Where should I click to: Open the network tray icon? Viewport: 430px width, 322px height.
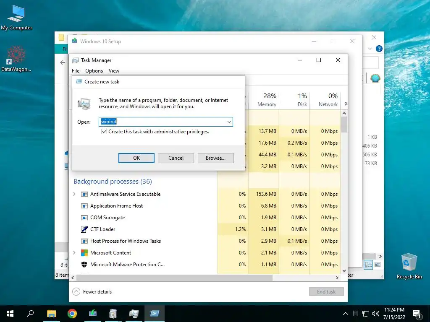click(366, 314)
